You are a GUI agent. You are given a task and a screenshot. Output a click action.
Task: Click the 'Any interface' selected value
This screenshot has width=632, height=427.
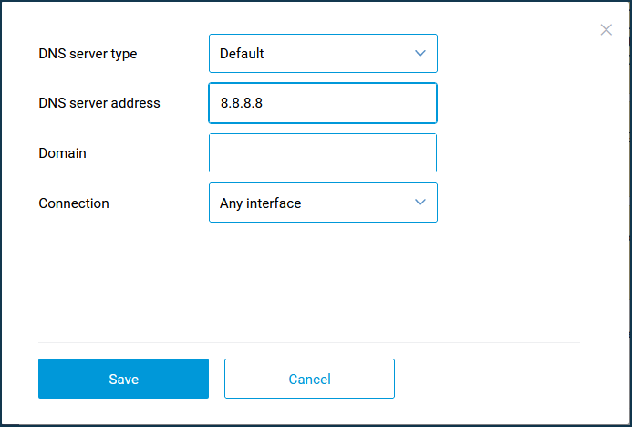tap(260, 203)
